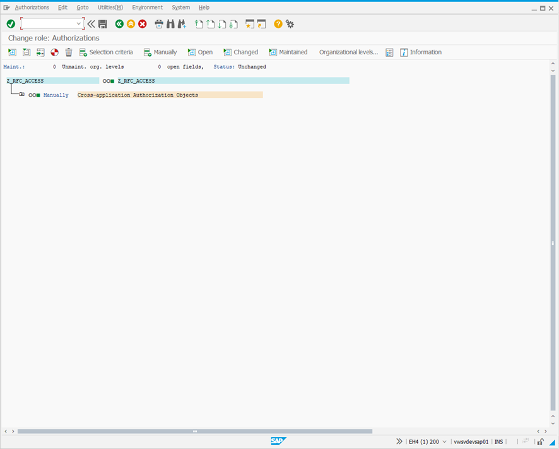Click the Selection criteria button
Viewport: 559px width, 449px height.
[109, 52]
